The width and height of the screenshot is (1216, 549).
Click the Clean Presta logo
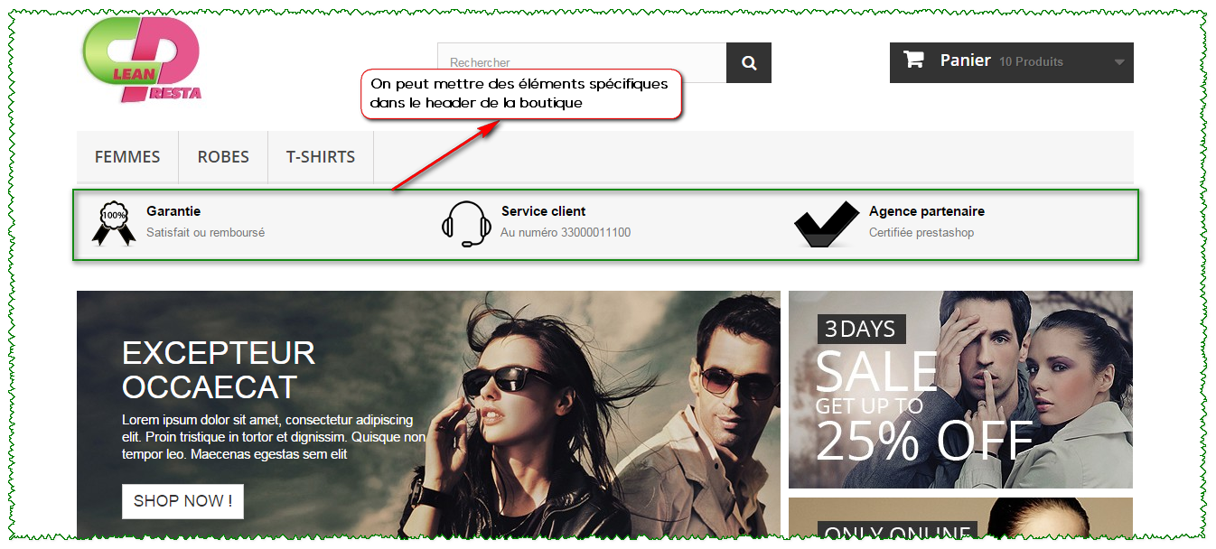pyautogui.click(x=142, y=60)
